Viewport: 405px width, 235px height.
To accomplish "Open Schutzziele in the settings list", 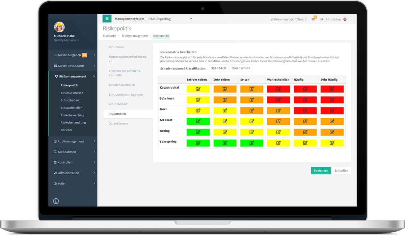I will point(116,47).
